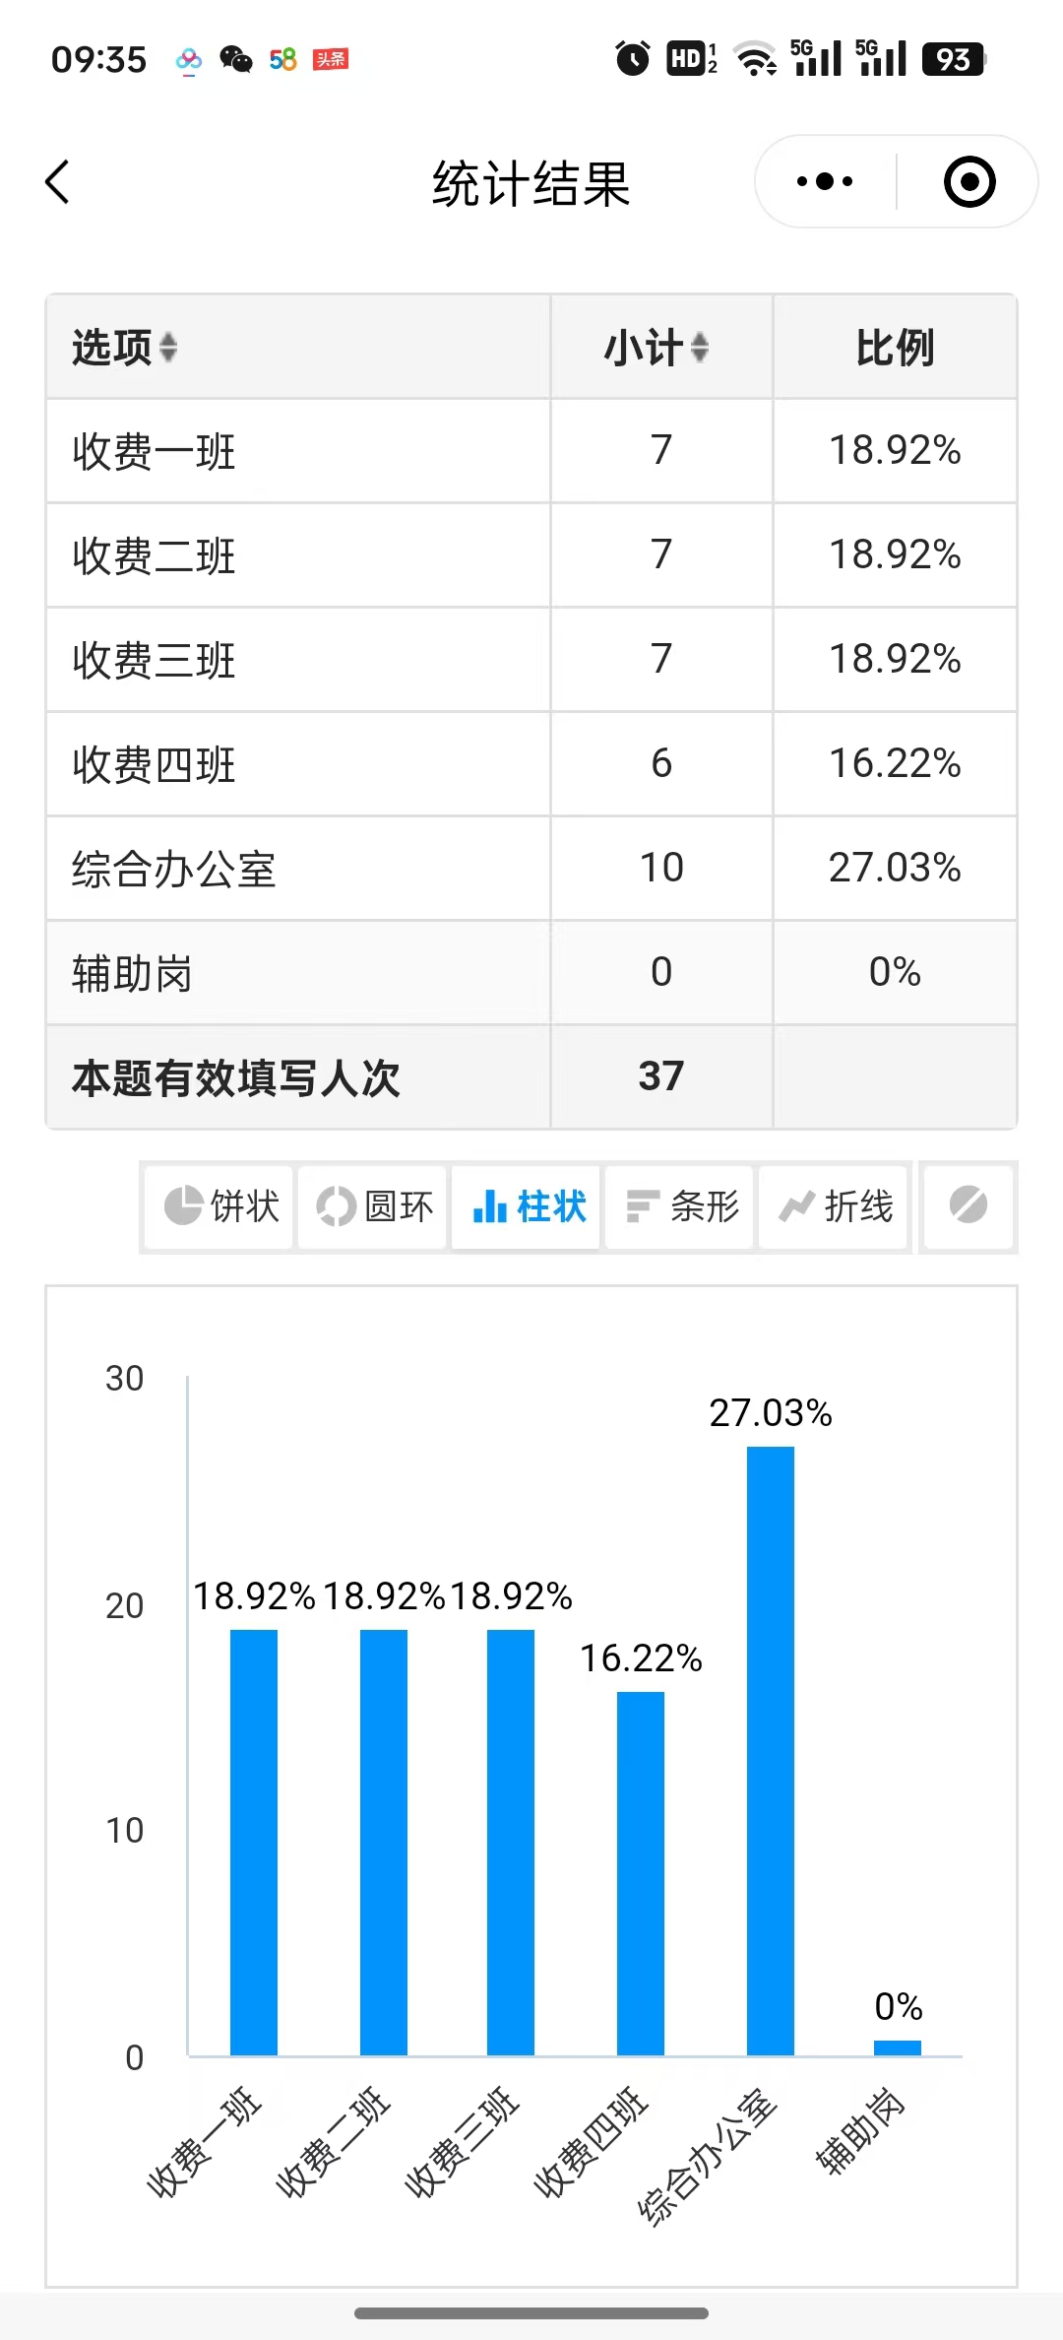This screenshot has width=1063, height=2340.
Task: Tap the mini program circle target icon
Action: (x=969, y=182)
